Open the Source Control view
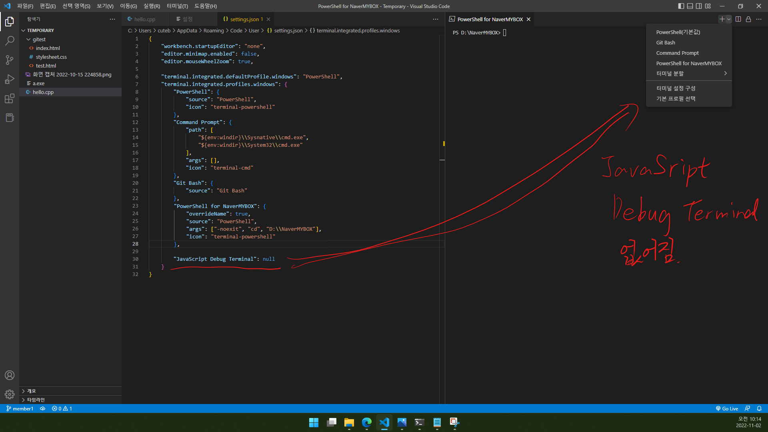The image size is (768, 432). click(x=10, y=60)
